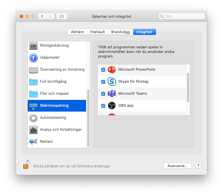Viewport: 223px width, 196px height.
Task: Click the OBS.app icon in list
Action: coord(111,106)
